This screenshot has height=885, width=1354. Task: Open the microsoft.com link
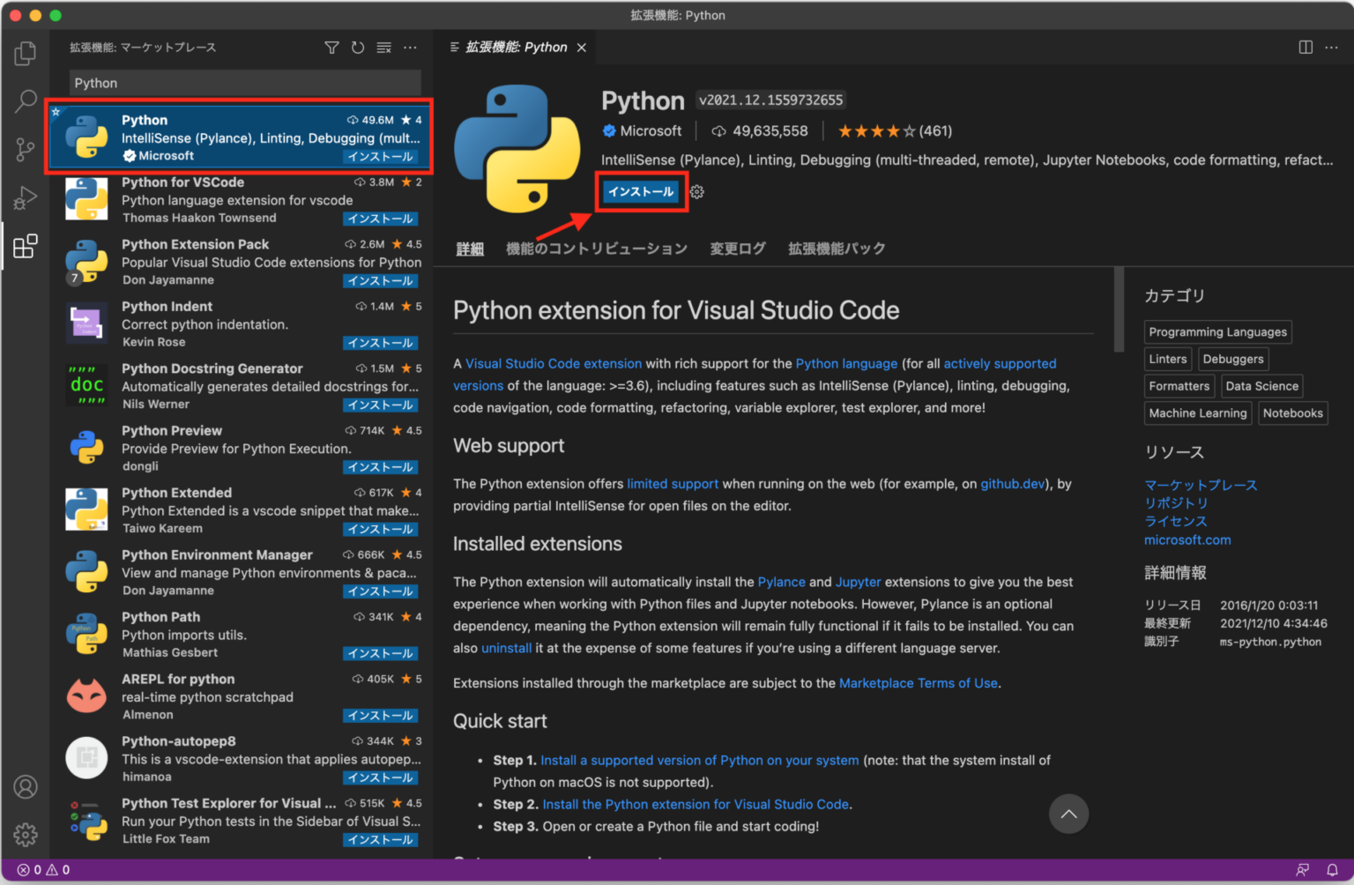(1187, 539)
